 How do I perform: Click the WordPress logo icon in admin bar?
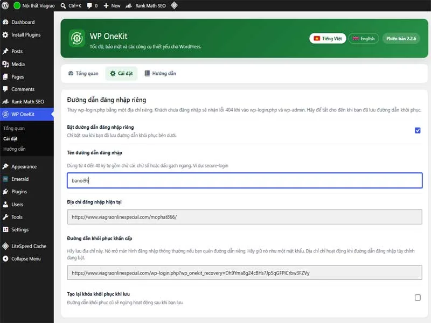5,5
